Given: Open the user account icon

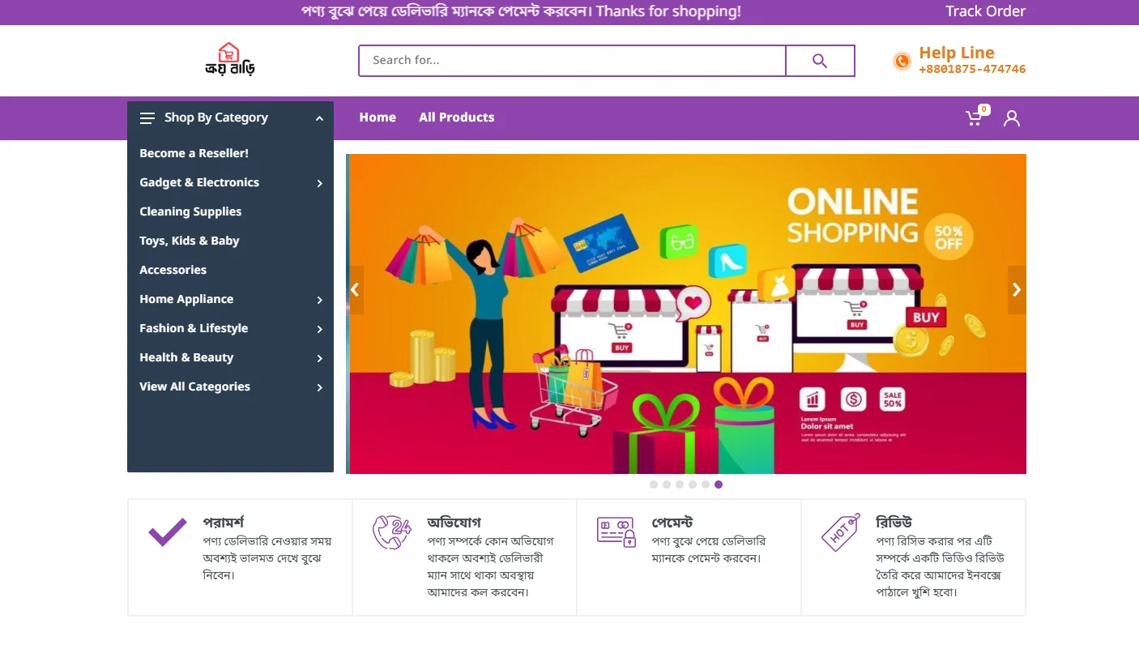Looking at the screenshot, I should 1012,118.
